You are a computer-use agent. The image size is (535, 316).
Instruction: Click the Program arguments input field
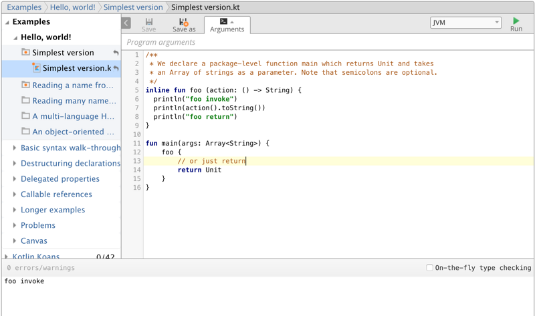(x=328, y=42)
